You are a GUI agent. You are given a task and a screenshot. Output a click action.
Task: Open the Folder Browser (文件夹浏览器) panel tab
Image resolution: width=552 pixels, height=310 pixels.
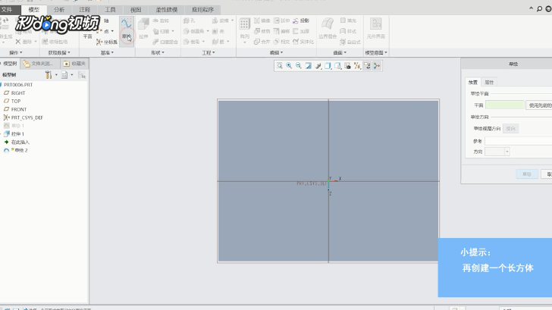pos(39,64)
